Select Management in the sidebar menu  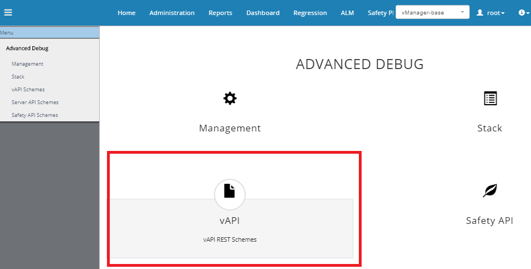coord(27,64)
